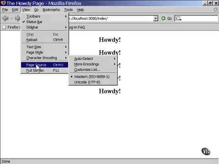Choose Page Source from View menu
Viewport: 219px width, 164px height.
(x=44, y=65)
